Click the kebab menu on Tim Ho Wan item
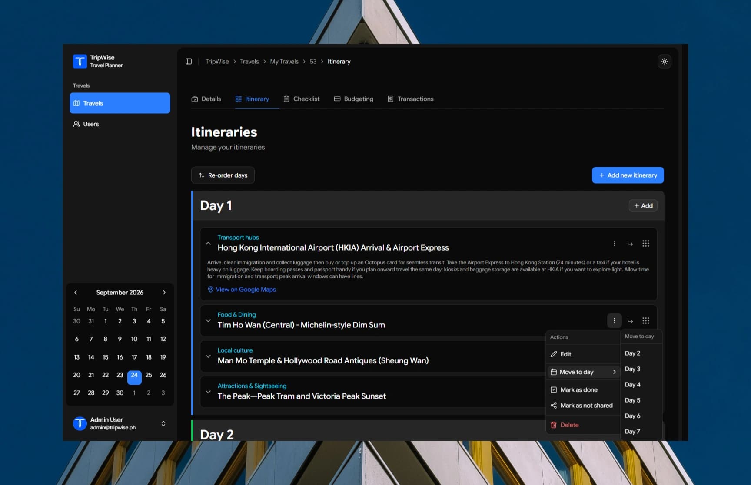 tap(615, 321)
